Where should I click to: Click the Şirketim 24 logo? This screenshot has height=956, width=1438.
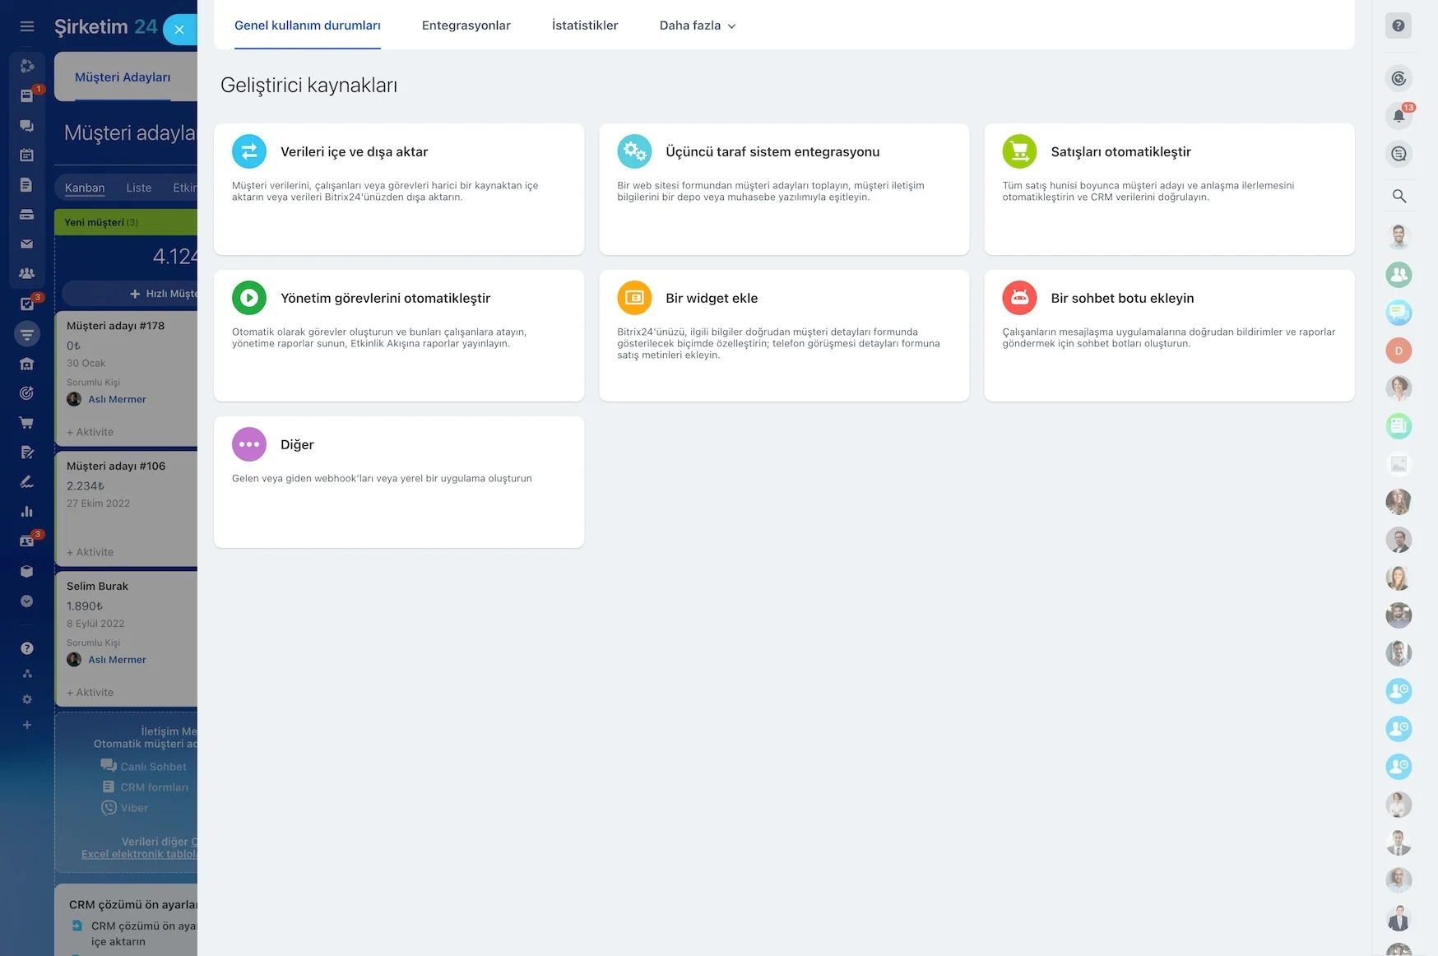[105, 27]
